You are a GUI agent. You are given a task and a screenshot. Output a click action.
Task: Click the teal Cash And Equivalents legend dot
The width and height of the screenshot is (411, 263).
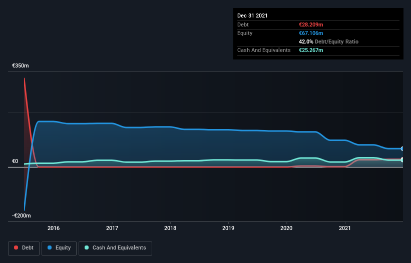click(x=87, y=247)
